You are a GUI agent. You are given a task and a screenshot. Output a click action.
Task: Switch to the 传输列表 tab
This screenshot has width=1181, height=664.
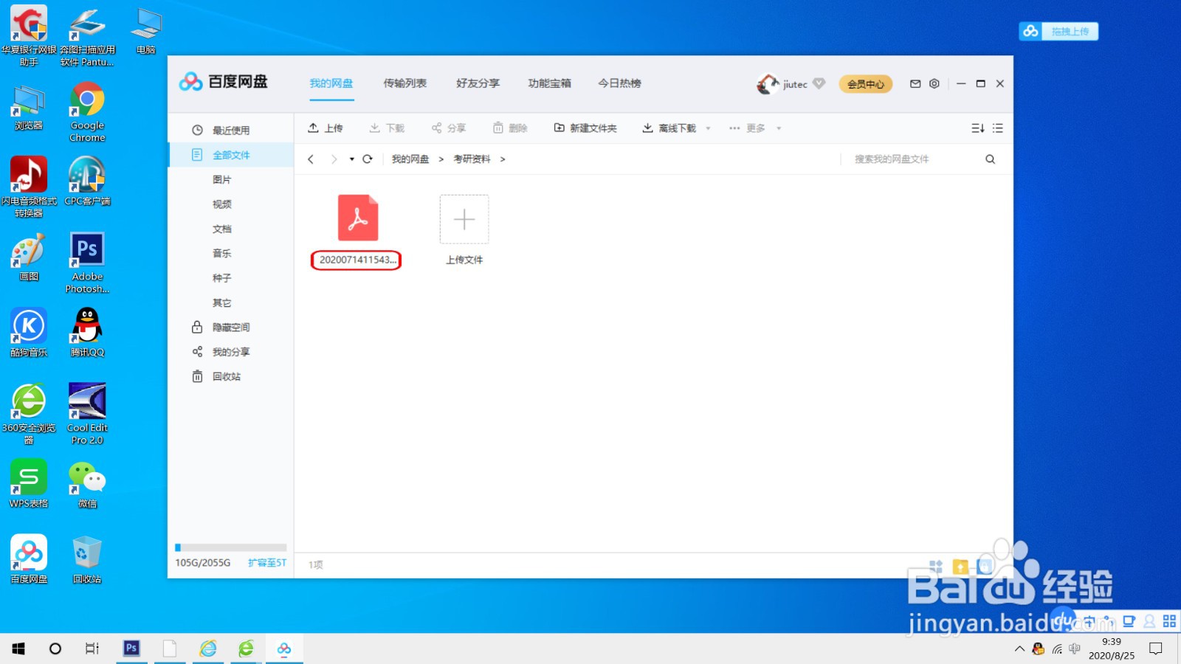[x=404, y=83]
